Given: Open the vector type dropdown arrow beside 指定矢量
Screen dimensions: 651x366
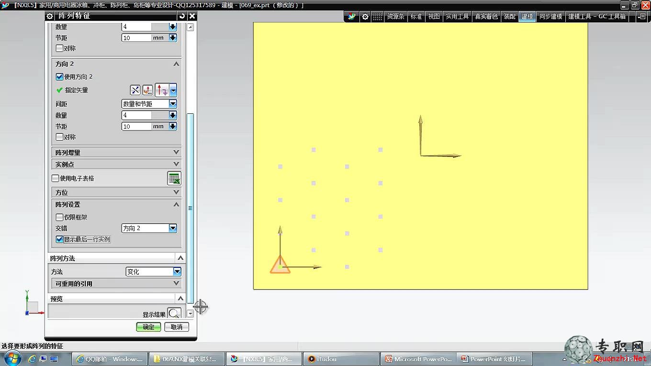Looking at the screenshot, I should pos(173,90).
